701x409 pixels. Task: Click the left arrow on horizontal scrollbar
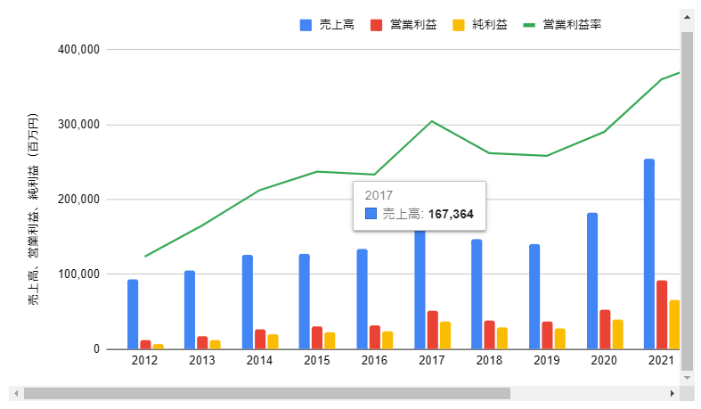(14, 393)
